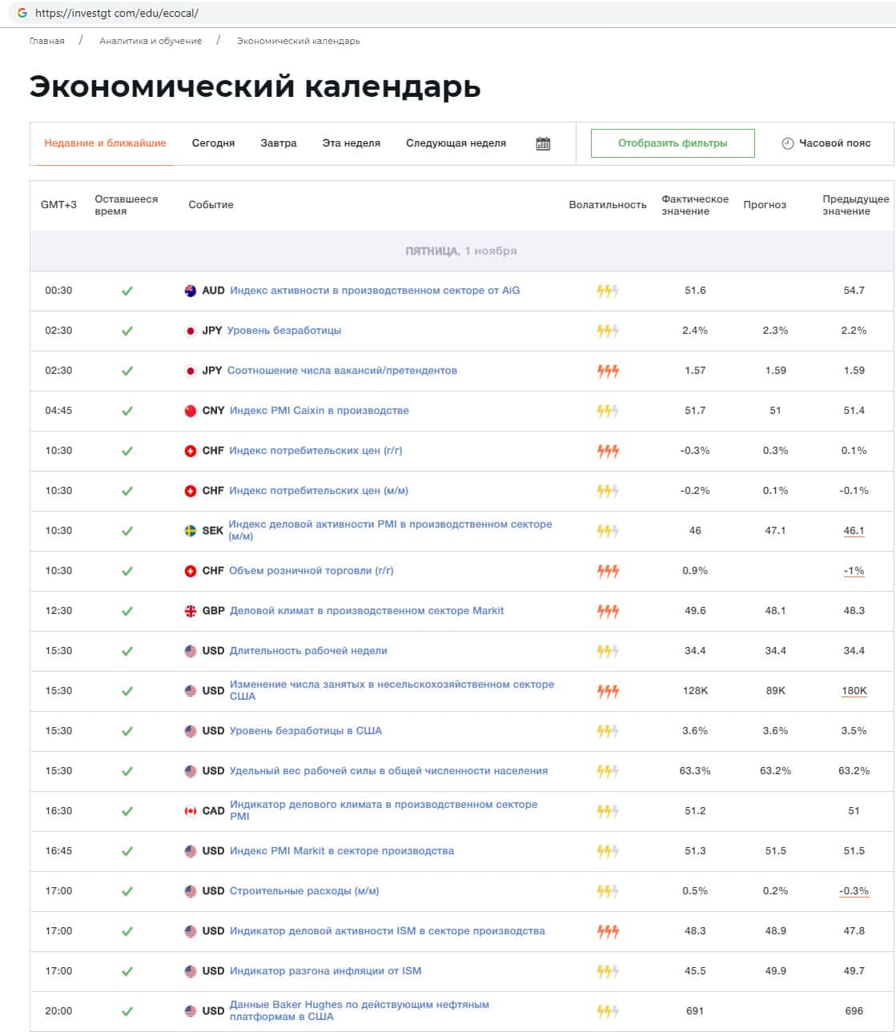This screenshot has width=896, height=1032.
Task: Click volatility icon for AUD AiG index row
Action: (x=608, y=291)
